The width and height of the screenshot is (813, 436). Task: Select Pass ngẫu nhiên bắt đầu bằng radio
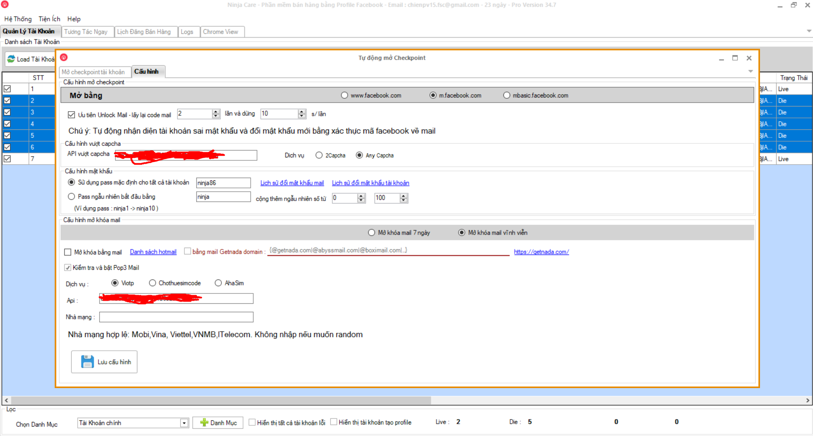pos(71,196)
